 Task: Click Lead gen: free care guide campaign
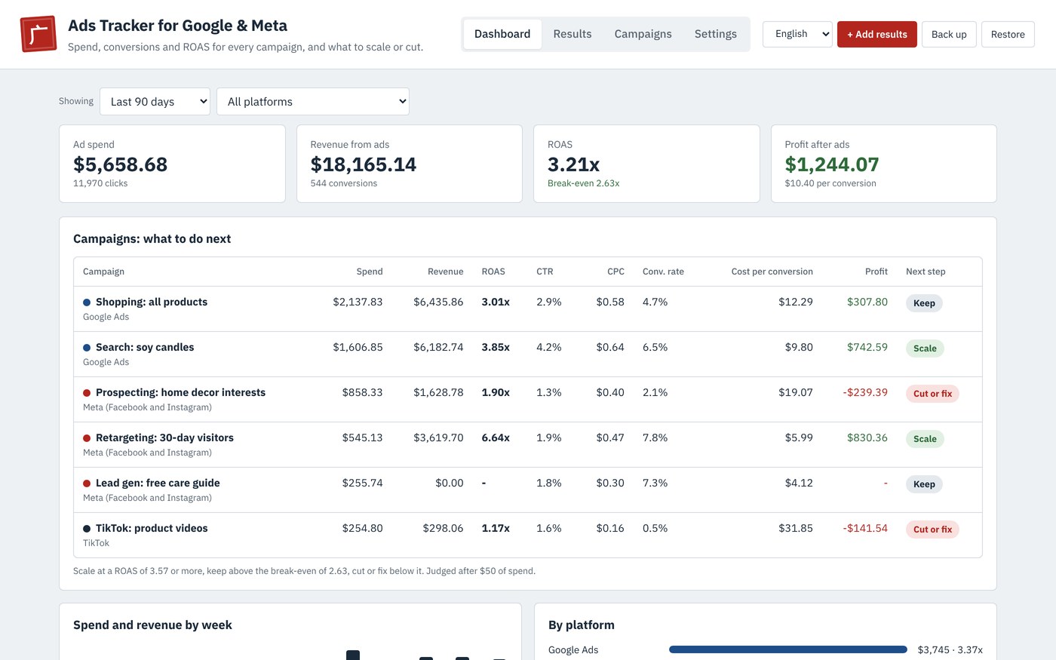click(158, 483)
